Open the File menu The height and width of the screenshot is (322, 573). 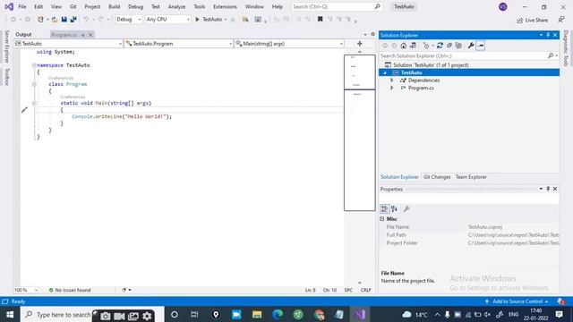point(21,6)
